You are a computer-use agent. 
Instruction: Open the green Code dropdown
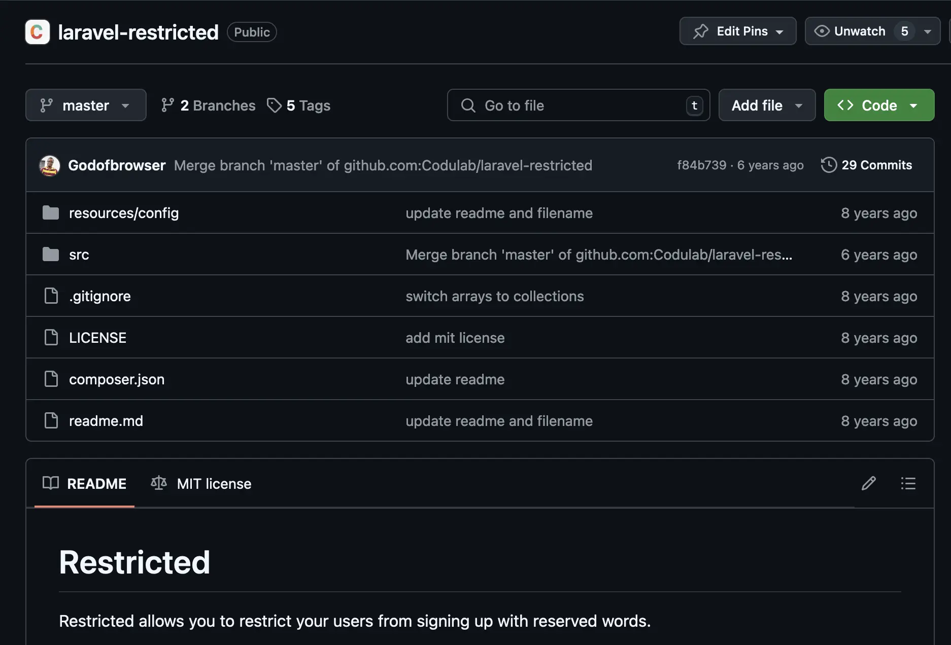[879, 105]
